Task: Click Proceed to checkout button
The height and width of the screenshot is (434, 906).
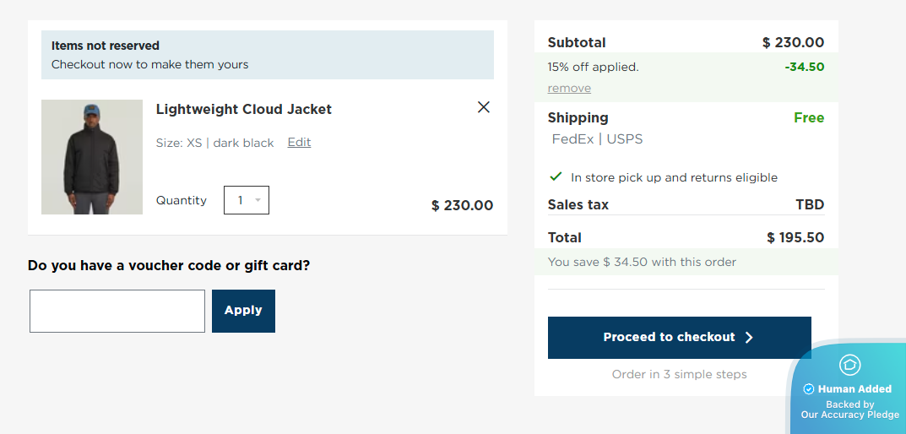Action: 679,338
